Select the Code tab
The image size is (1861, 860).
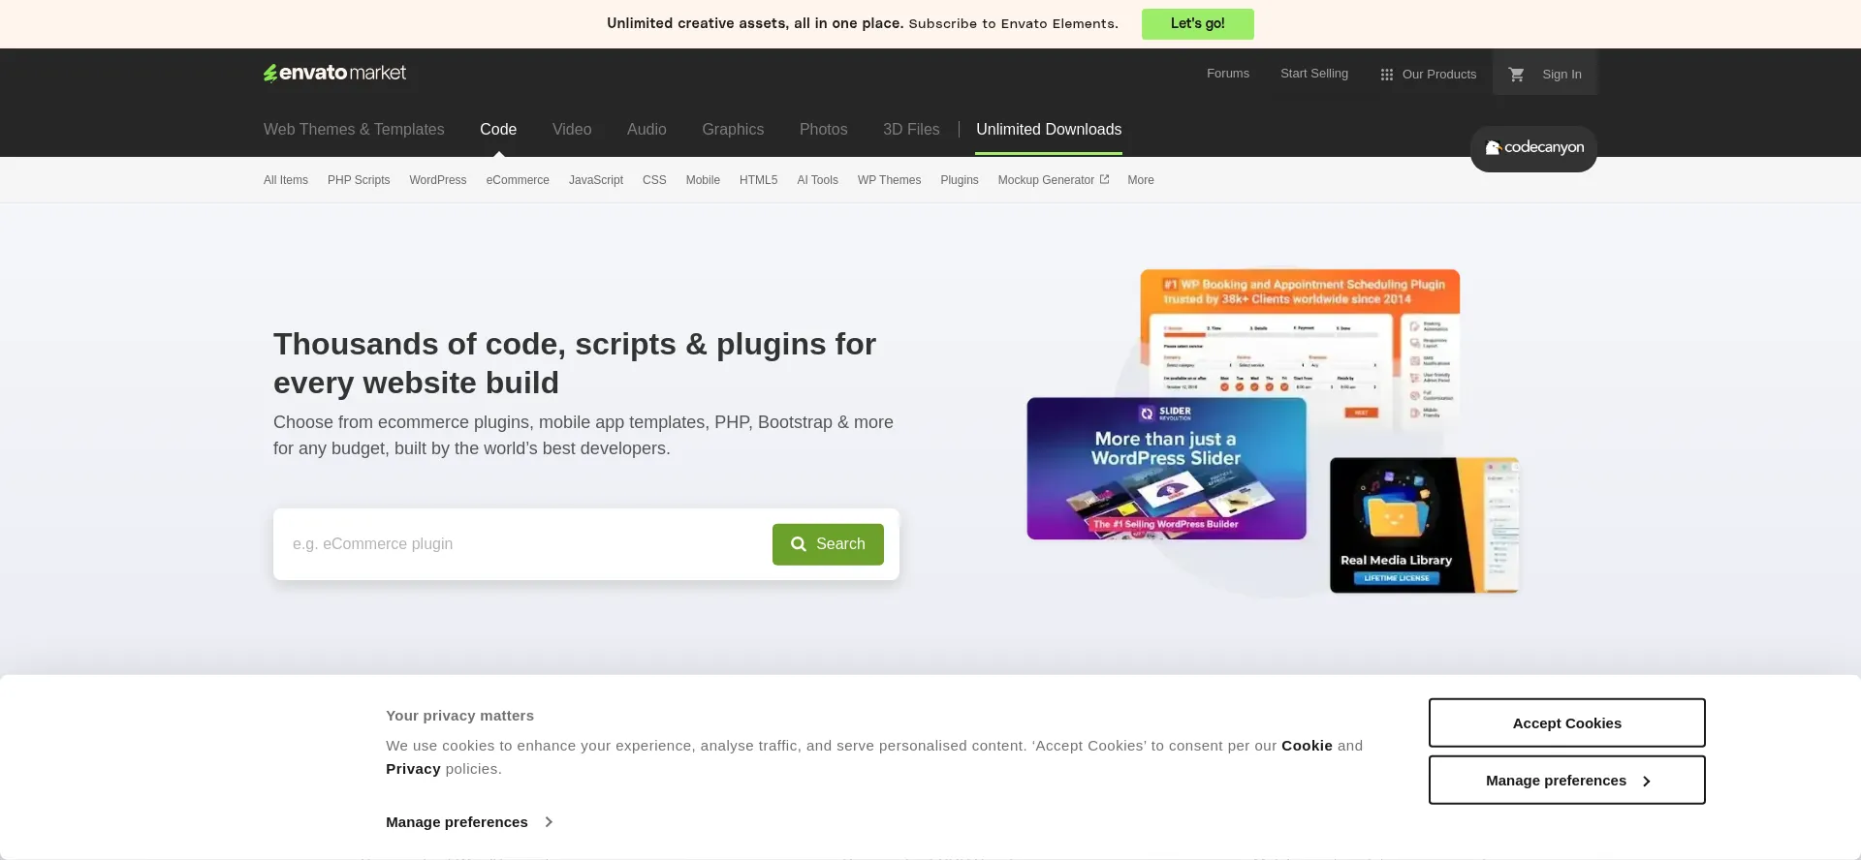[498, 130]
